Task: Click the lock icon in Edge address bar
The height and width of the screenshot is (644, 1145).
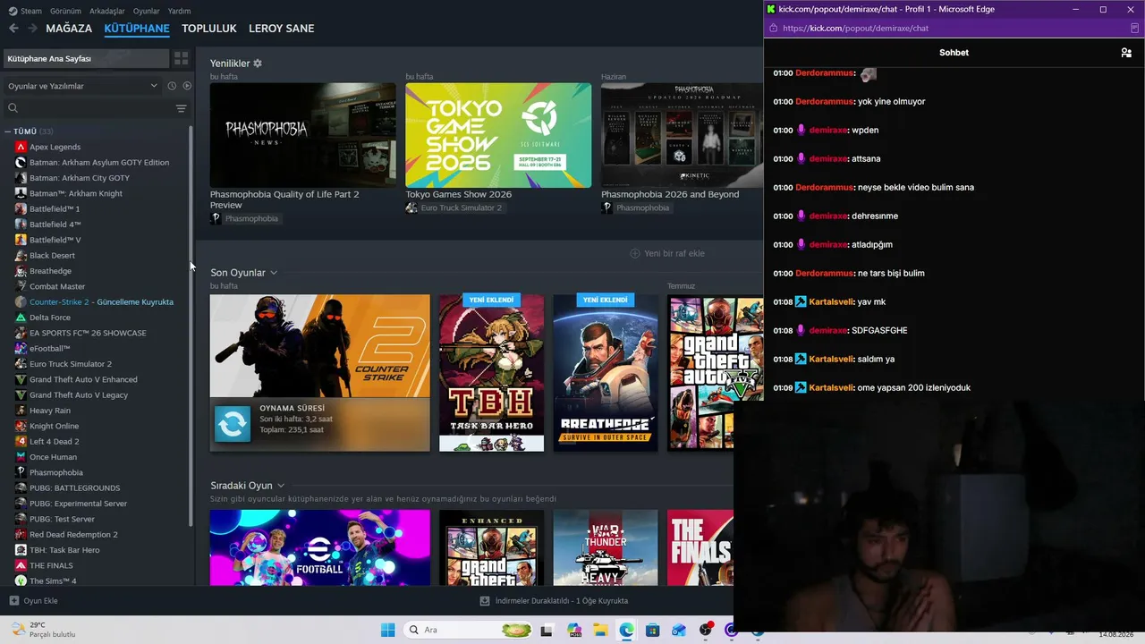Action: pos(773,29)
